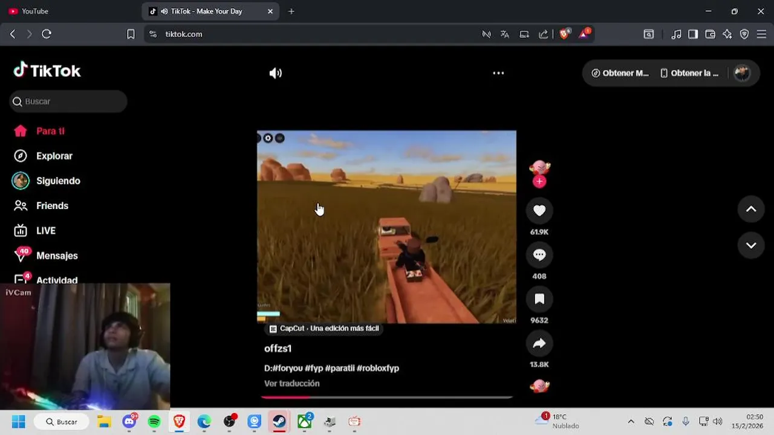Open the three-dot more options menu
774x435 pixels.
click(x=498, y=73)
